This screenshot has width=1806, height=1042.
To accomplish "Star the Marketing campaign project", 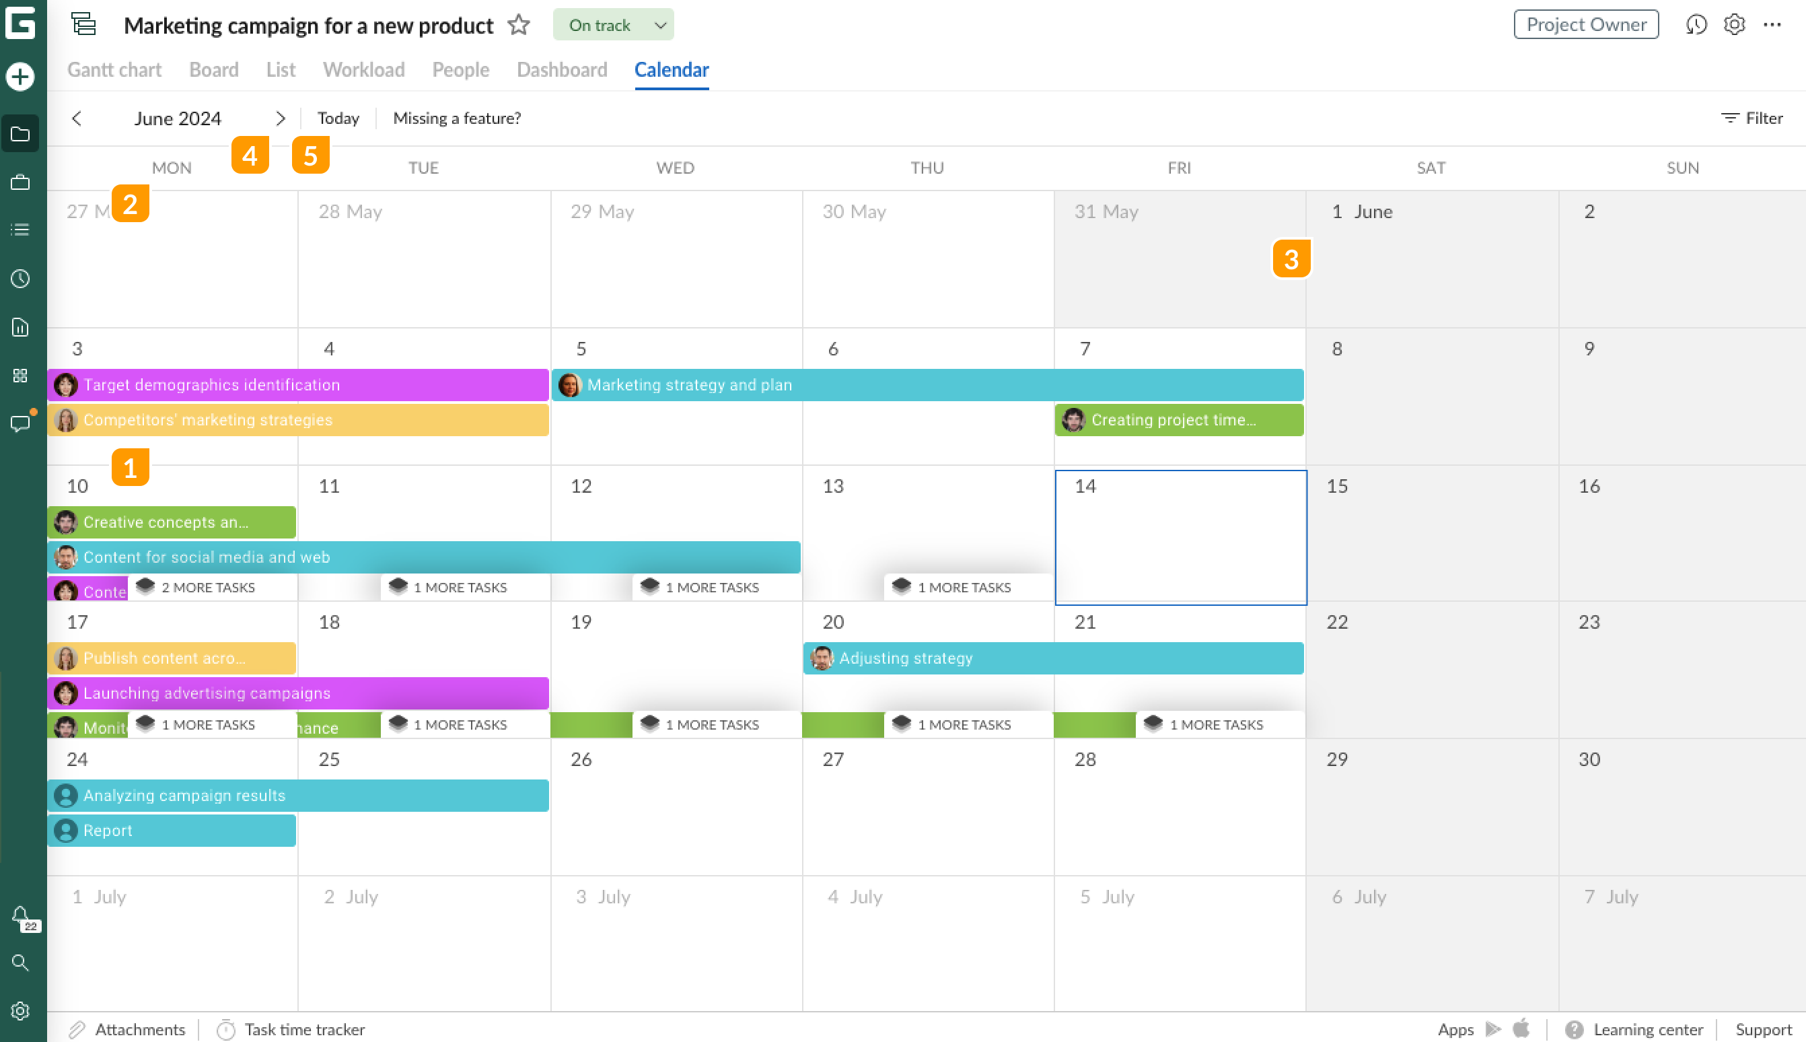I will [x=519, y=25].
